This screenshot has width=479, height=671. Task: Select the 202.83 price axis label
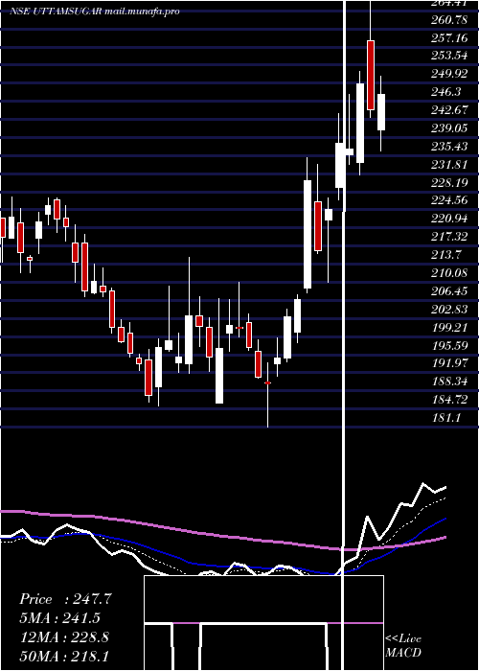[x=450, y=310]
